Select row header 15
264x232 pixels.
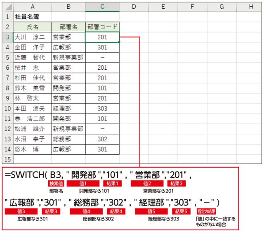coord(7,159)
